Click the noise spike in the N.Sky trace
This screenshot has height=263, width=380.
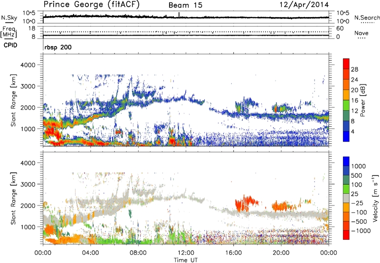(x=179, y=15)
